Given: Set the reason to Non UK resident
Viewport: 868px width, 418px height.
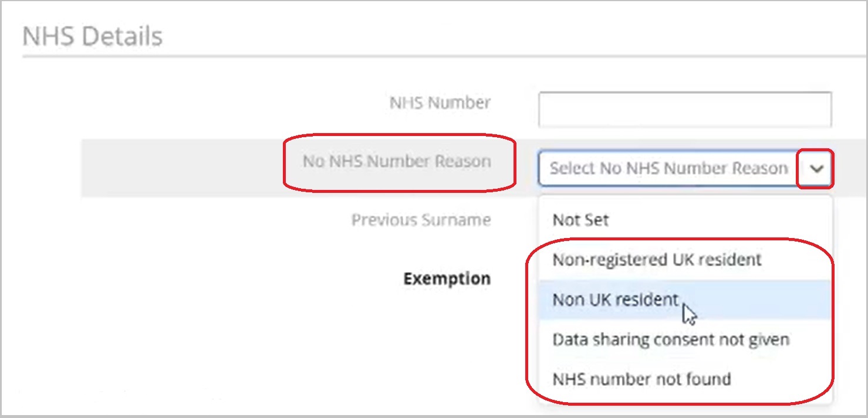Looking at the screenshot, I should [x=615, y=300].
